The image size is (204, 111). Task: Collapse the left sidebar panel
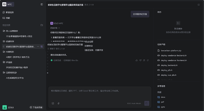(42, 4)
